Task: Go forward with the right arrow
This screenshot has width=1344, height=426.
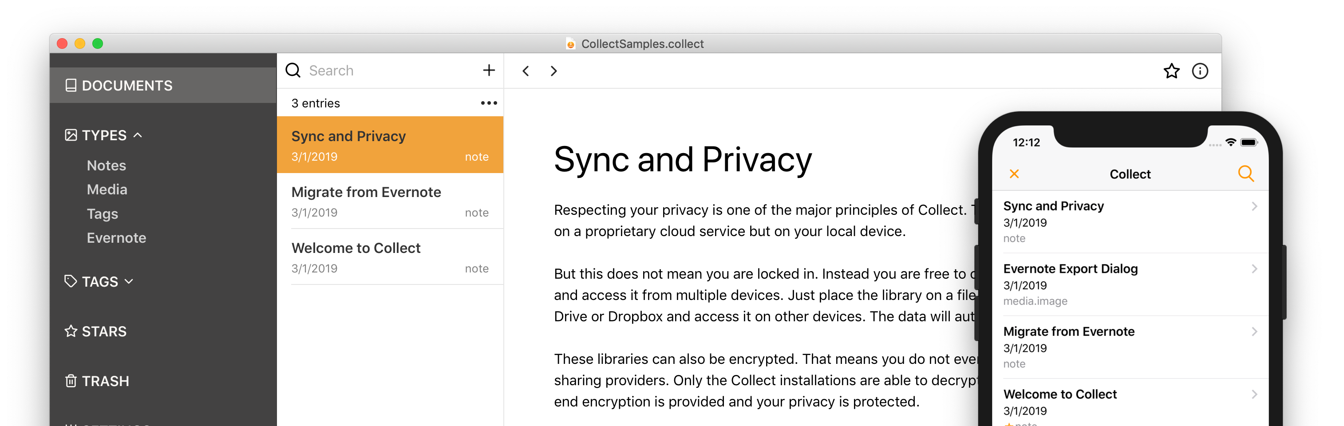Action: tap(553, 71)
